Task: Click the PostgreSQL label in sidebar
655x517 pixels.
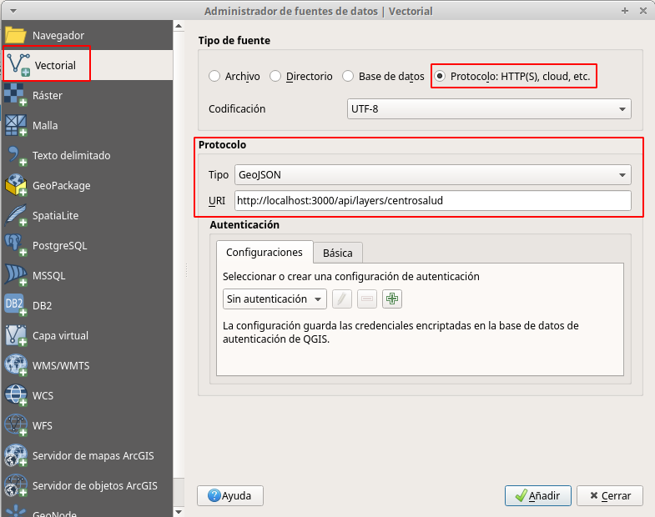Action: pyautogui.click(x=60, y=245)
